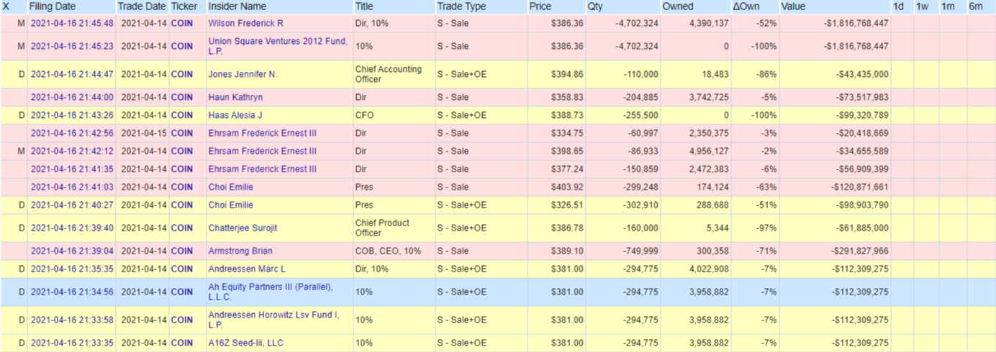Sort by Trade Type column header
Image resolution: width=996 pixels, height=352 pixels.
461,6
